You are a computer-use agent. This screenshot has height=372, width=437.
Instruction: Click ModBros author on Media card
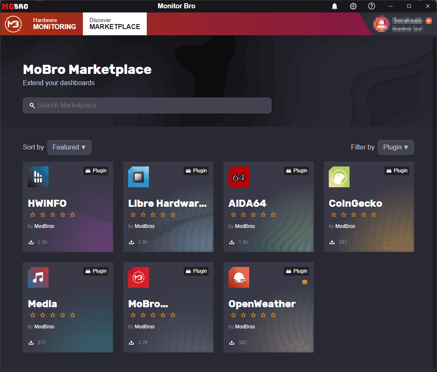44,327
